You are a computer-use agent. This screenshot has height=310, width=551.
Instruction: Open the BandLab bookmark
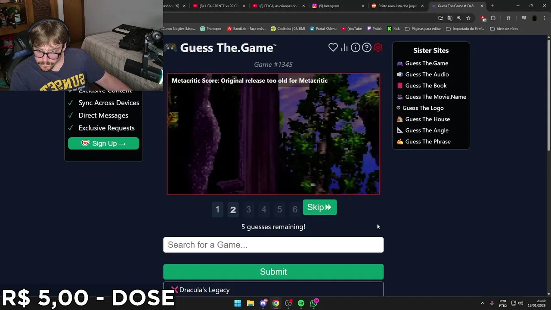coord(247,29)
